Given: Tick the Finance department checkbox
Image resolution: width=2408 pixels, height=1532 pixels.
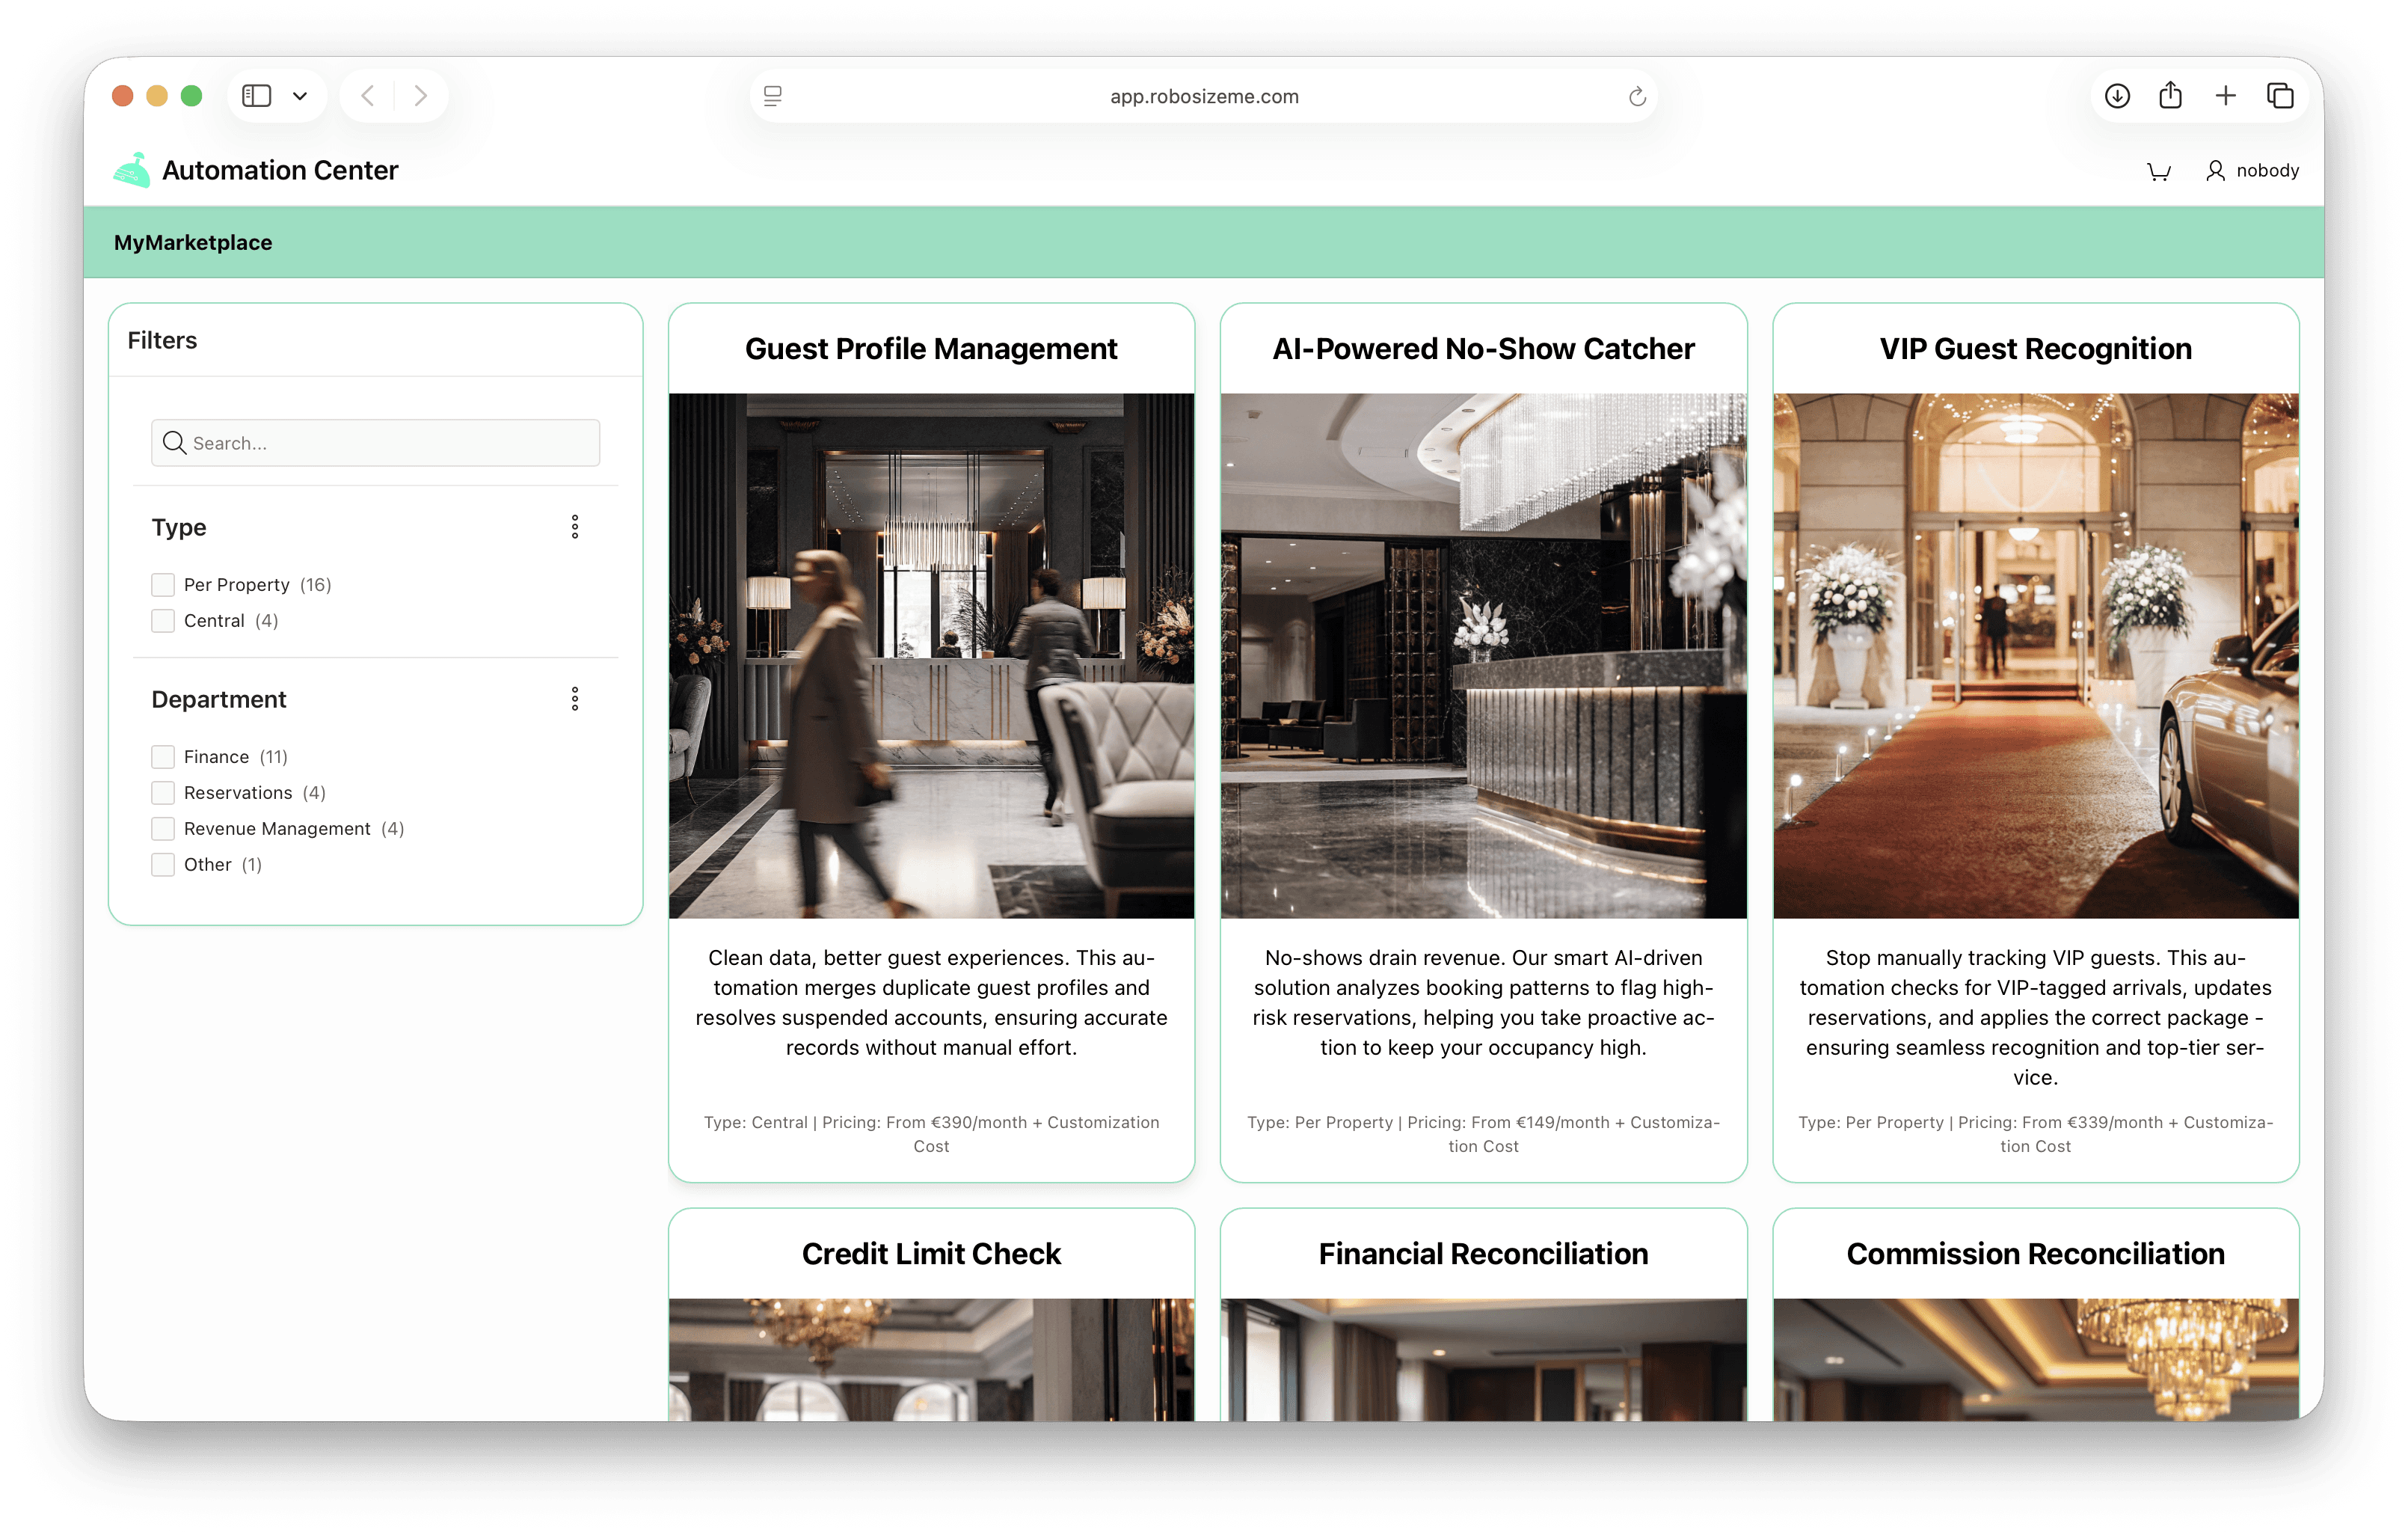Looking at the screenshot, I should click(x=163, y=757).
